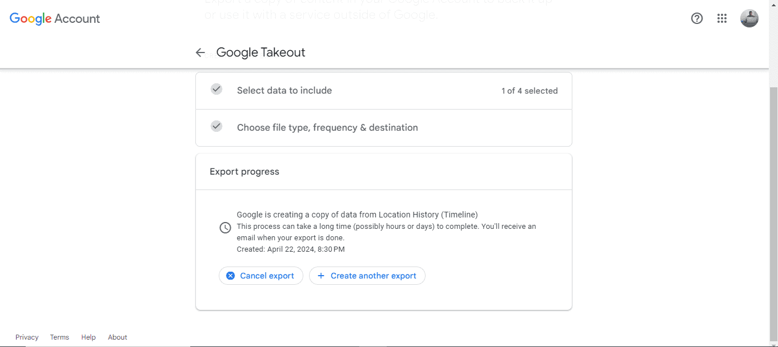Click Create another export
The width and height of the screenshot is (778, 347).
click(x=367, y=275)
